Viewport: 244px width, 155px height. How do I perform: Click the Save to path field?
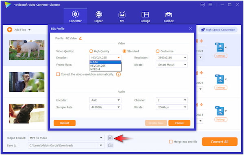[63, 145]
